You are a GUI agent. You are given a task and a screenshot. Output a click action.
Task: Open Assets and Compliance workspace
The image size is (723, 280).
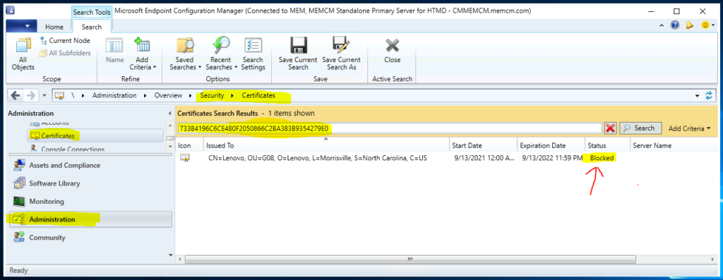tap(90, 165)
